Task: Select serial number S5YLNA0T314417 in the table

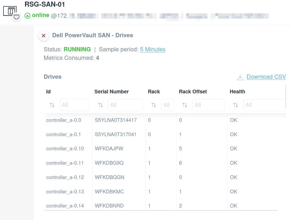Action: click(115, 120)
